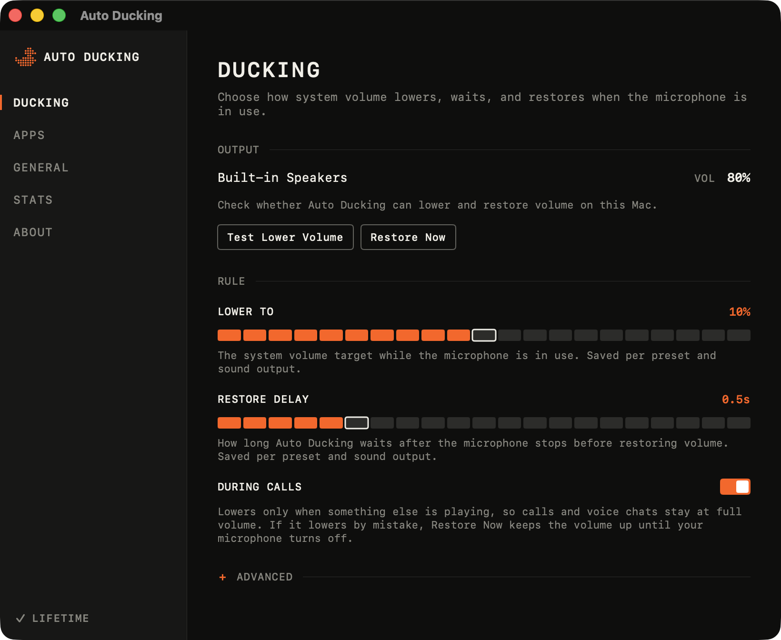Open the Ducking sidebar section

pyautogui.click(x=41, y=103)
